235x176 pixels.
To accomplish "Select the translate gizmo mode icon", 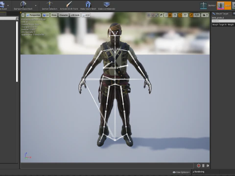I will pyautogui.click(x=149, y=15).
